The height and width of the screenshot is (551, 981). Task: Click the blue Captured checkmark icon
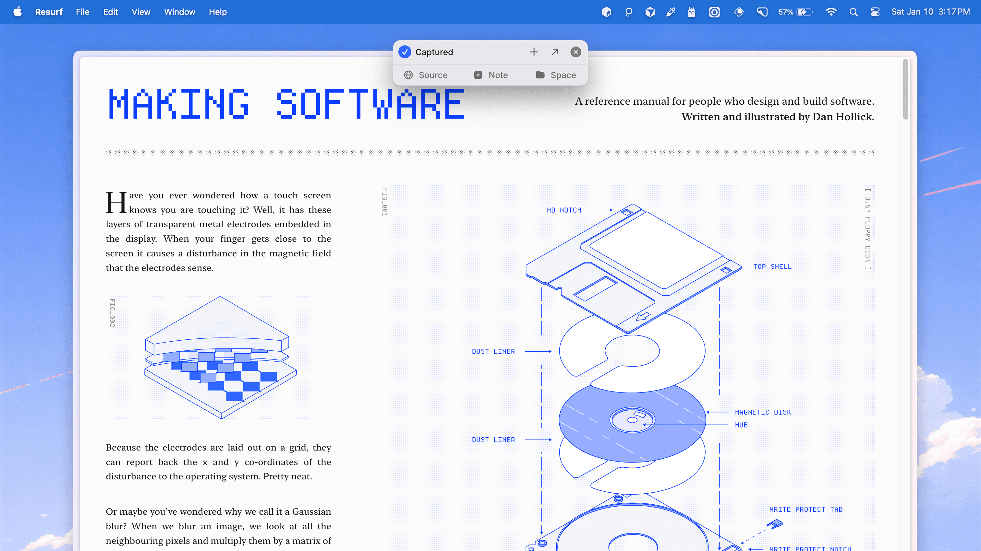(x=405, y=52)
